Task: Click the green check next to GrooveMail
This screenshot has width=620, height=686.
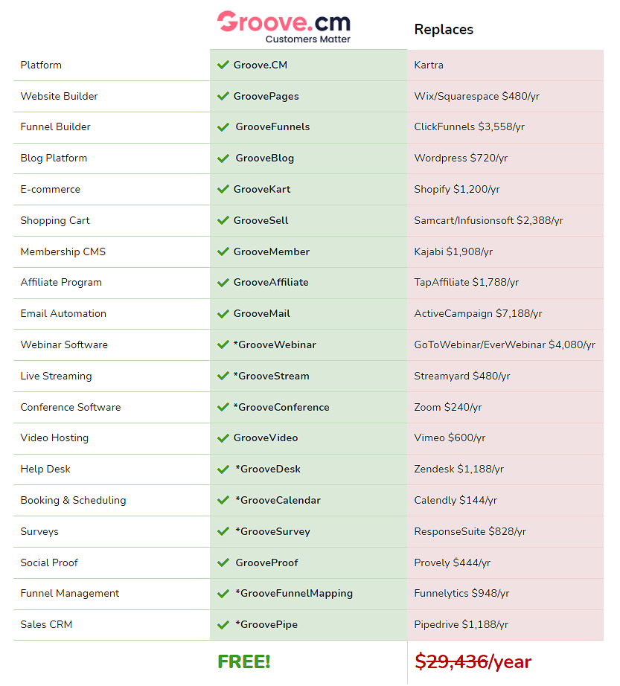Action: click(223, 314)
